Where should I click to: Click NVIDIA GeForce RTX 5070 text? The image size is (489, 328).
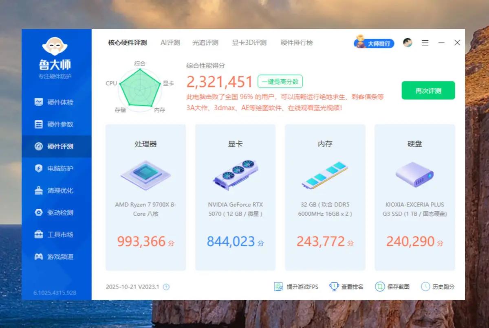tap(236, 209)
